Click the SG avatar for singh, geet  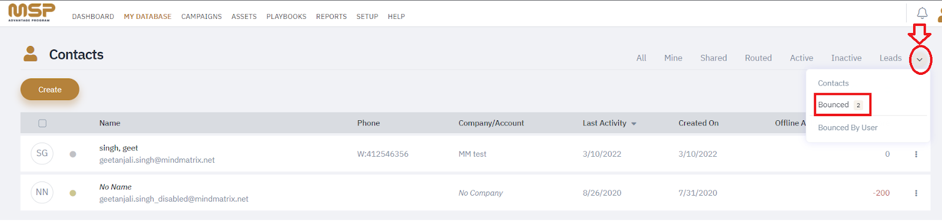point(42,153)
